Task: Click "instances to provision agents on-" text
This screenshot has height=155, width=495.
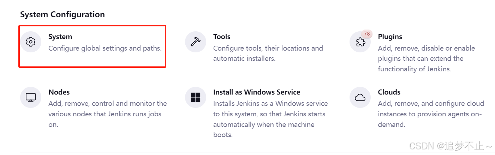Action: [430, 114]
